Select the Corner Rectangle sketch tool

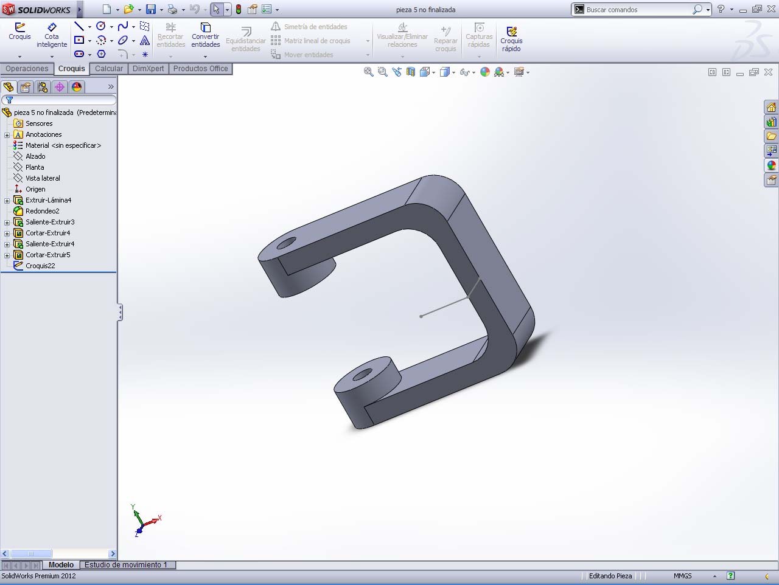pos(79,40)
